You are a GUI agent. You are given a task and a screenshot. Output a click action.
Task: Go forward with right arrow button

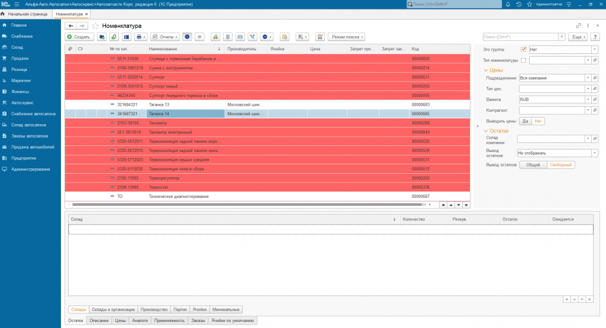82,26
